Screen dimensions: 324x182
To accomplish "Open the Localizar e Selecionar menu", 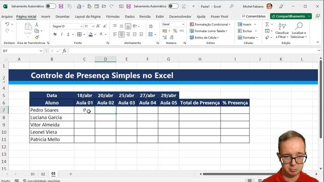I will click(299, 30).
